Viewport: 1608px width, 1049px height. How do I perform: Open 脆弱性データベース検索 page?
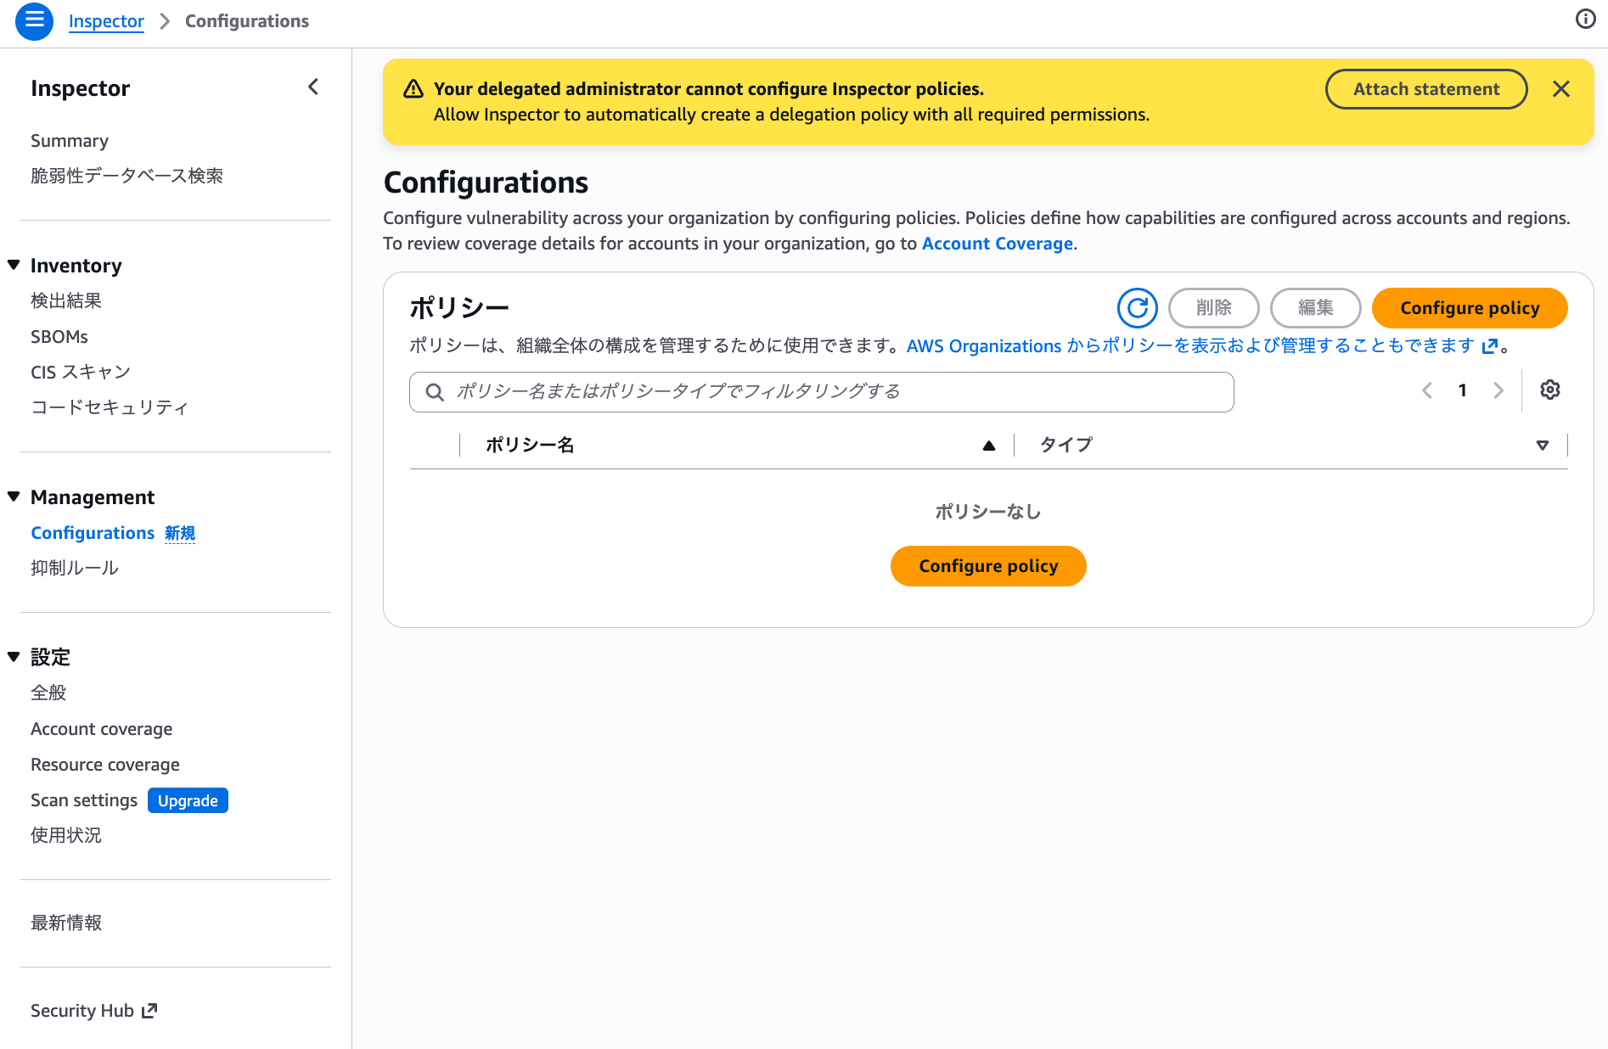click(x=127, y=176)
